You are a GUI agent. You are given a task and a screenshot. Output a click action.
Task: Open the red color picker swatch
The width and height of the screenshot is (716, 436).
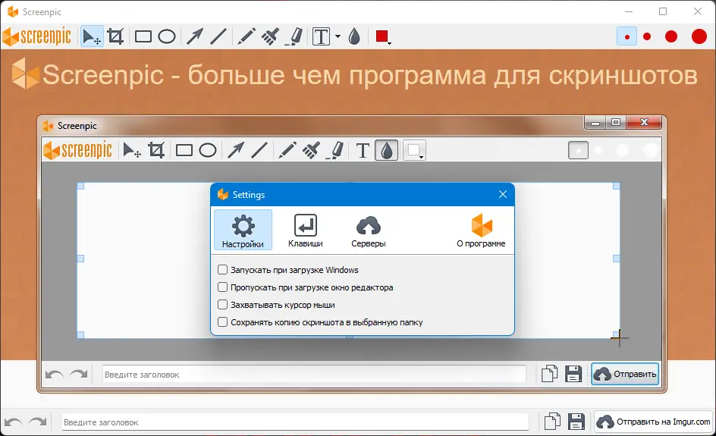382,36
